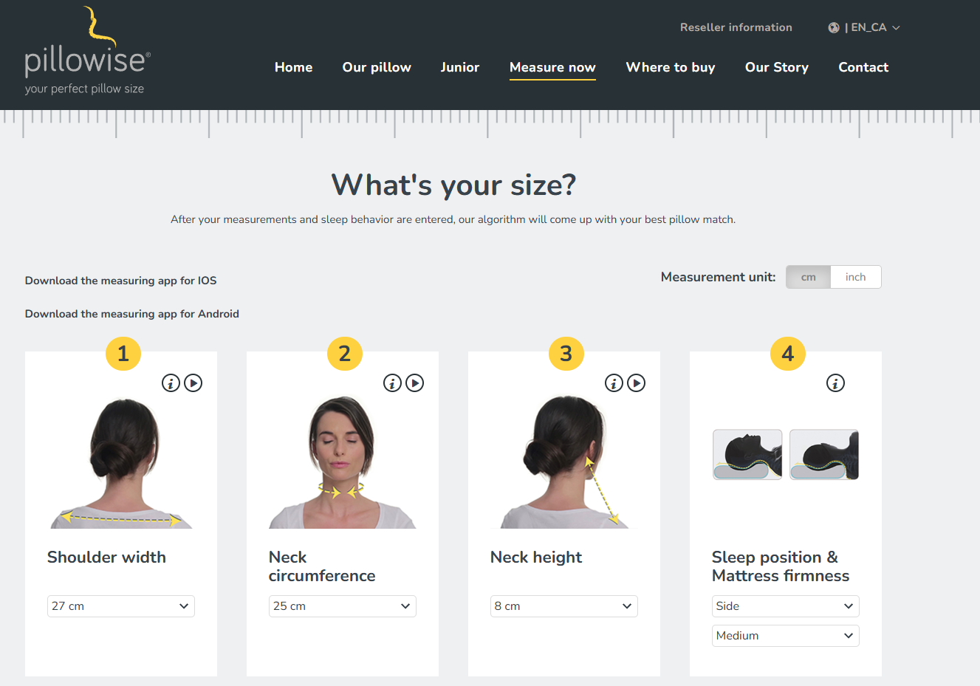Click the Sleep position & Mattress firmness heading
This screenshot has width=980, height=686.
781,566
